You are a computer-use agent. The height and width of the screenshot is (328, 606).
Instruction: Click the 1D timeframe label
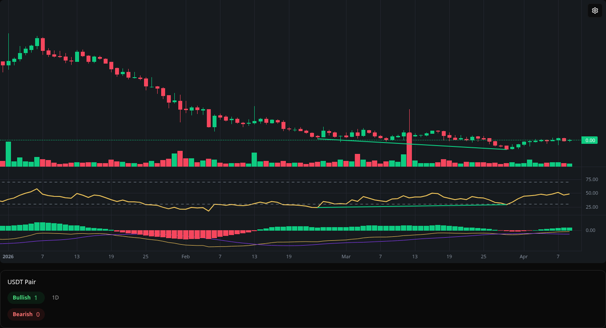tap(56, 298)
